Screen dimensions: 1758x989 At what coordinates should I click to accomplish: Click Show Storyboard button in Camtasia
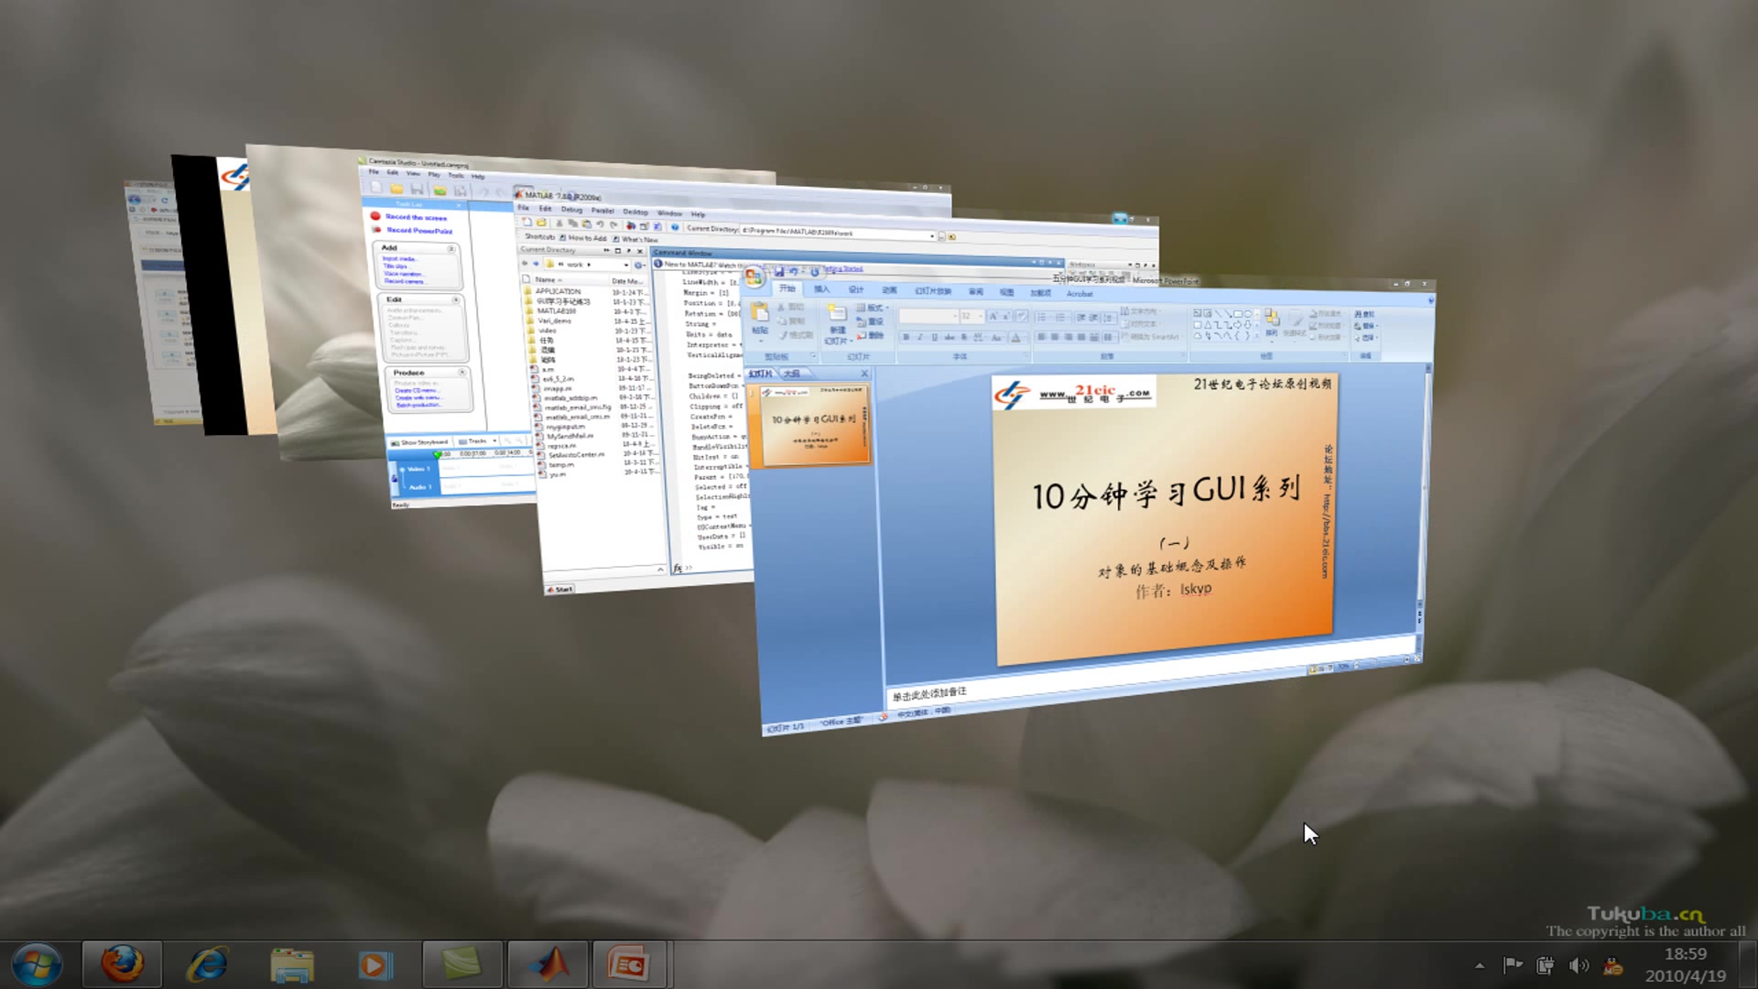pyautogui.click(x=420, y=441)
